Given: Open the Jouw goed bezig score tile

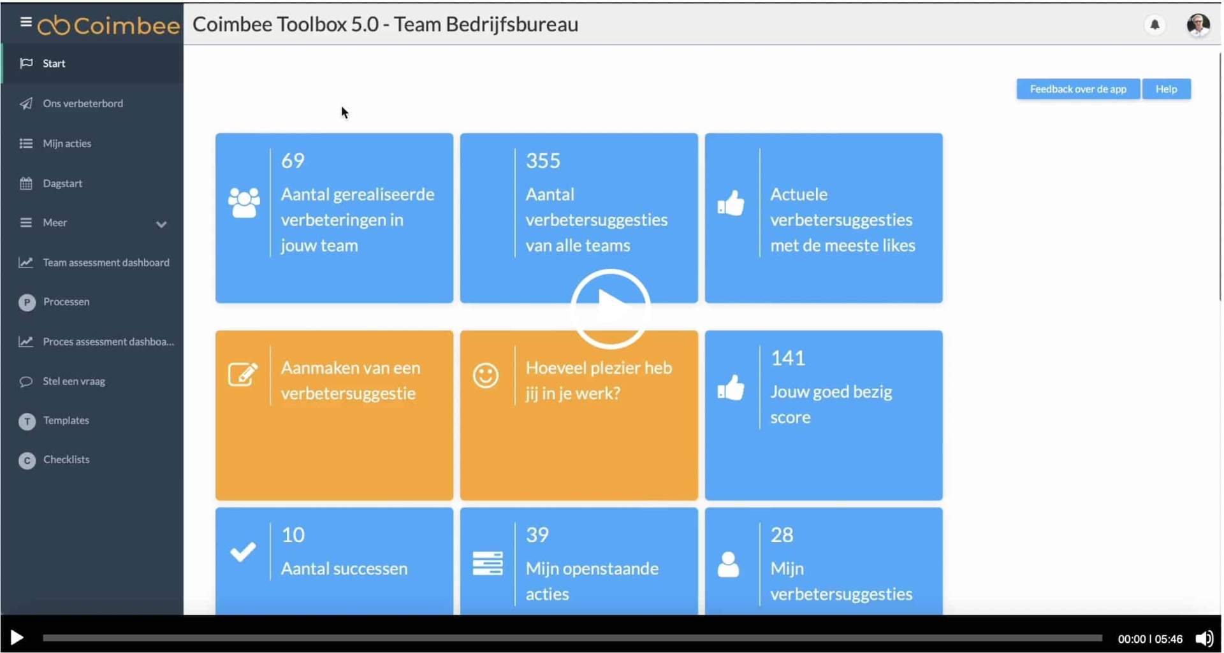Looking at the screenshot, I should [823, 415].
